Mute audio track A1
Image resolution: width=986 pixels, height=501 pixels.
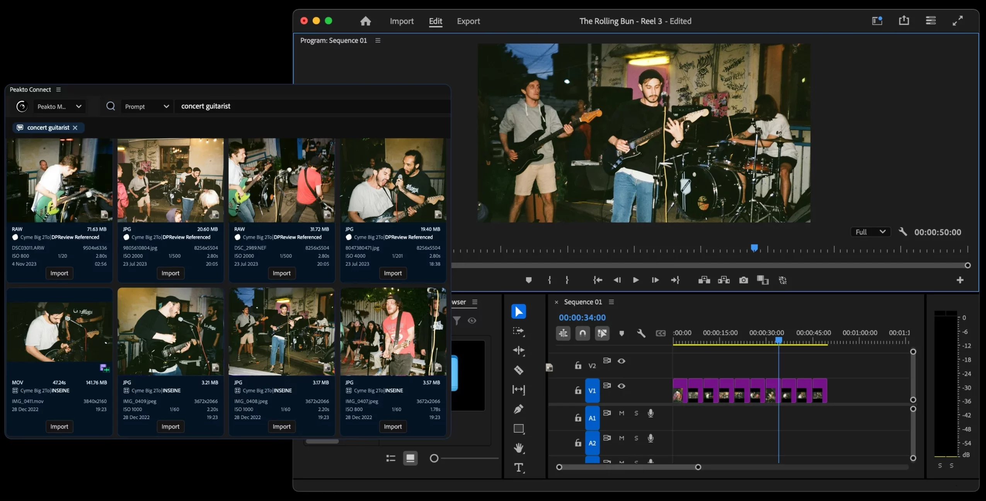tap(621, 413)
